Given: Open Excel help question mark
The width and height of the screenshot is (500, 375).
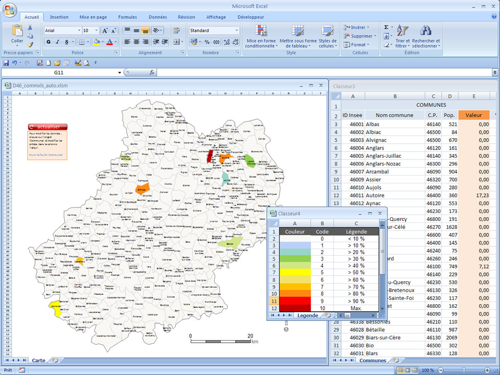Looking at the screenshot, I should click(494, 17).
